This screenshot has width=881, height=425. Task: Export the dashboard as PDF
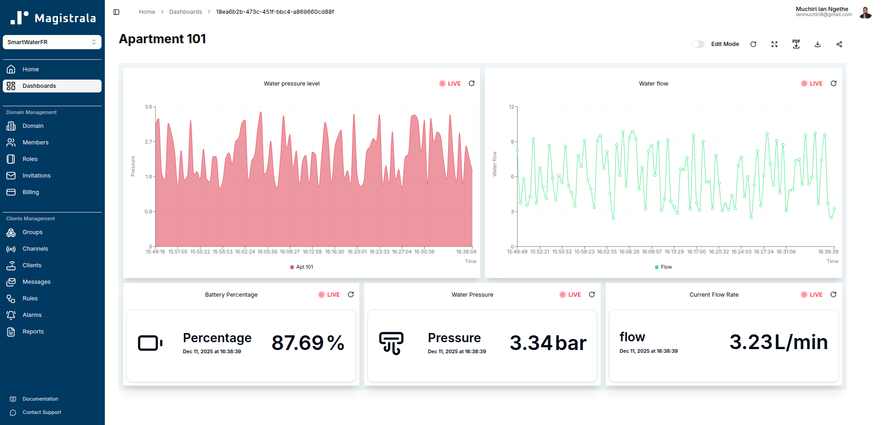click(796, 44)
